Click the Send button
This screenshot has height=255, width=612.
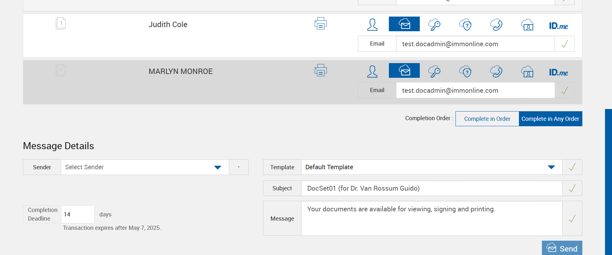pos(562,248)
